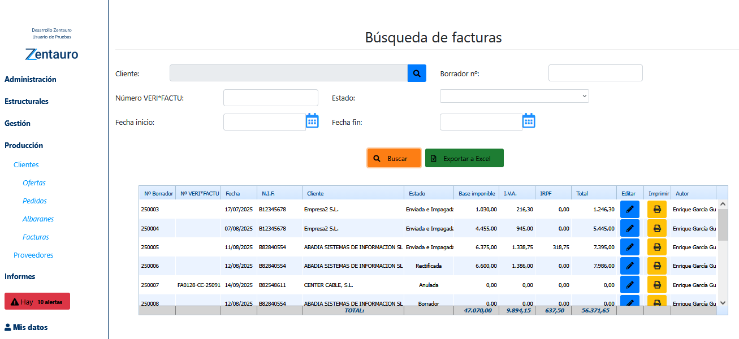
Task: Edit invoice 250003 with the pencil icon
Action: tap(629, 209)
